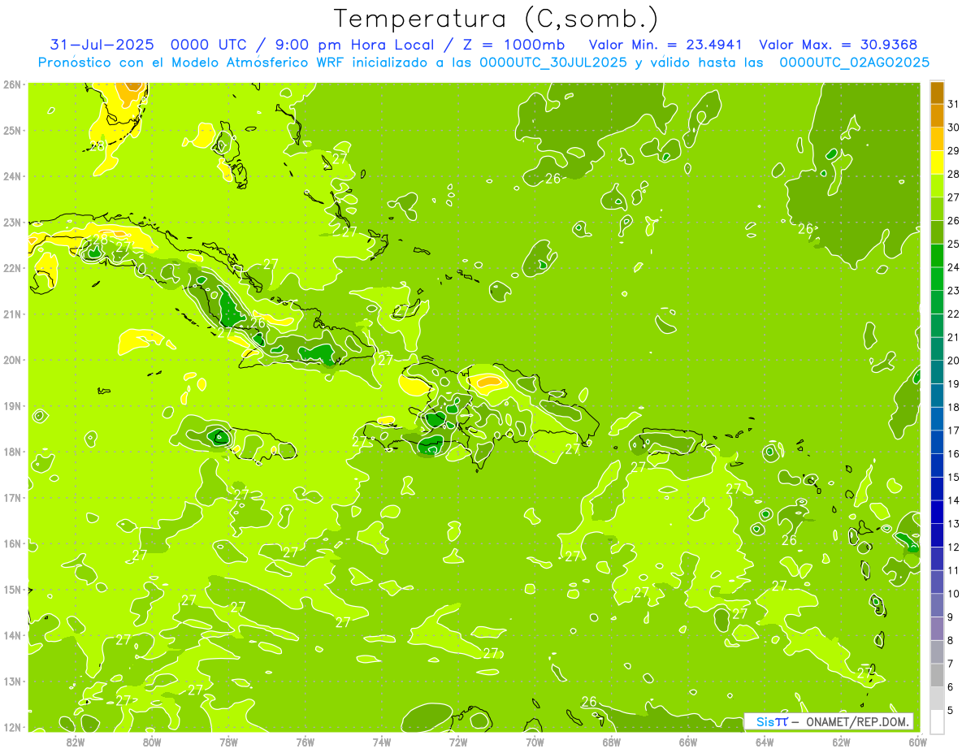The height and width of the screenshot is (753, 975).
Task: Click the '17N' latitude axis label
Action: [12, 498]
